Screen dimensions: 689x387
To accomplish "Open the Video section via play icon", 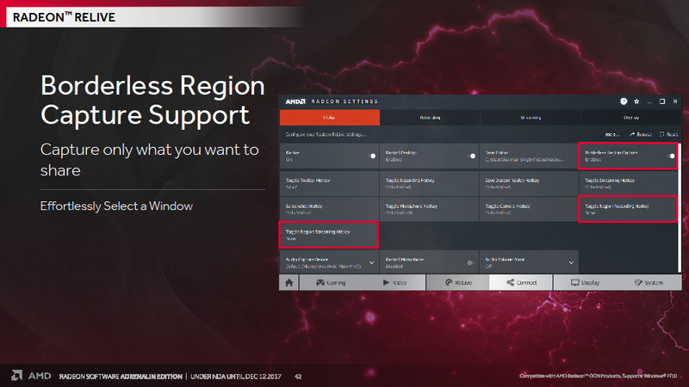I will (394, 283).
